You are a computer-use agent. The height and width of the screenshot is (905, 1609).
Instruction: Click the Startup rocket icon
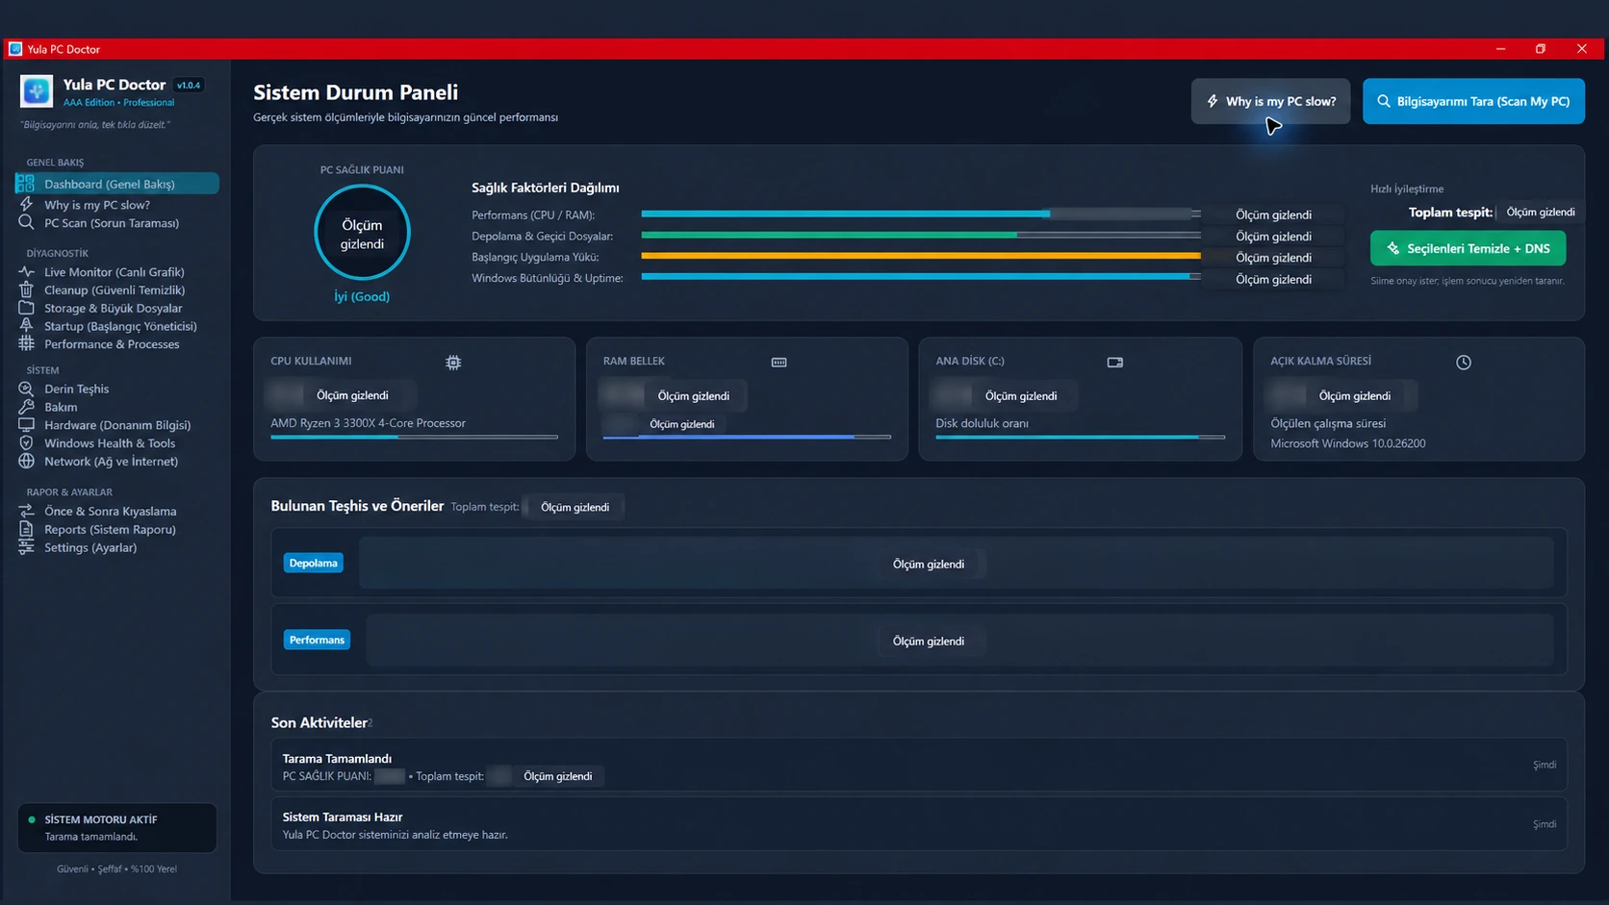26,326
